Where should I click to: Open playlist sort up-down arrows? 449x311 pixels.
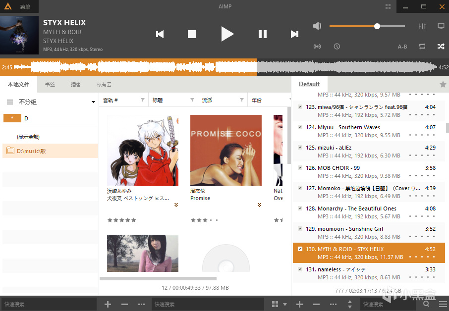point(350,304)
